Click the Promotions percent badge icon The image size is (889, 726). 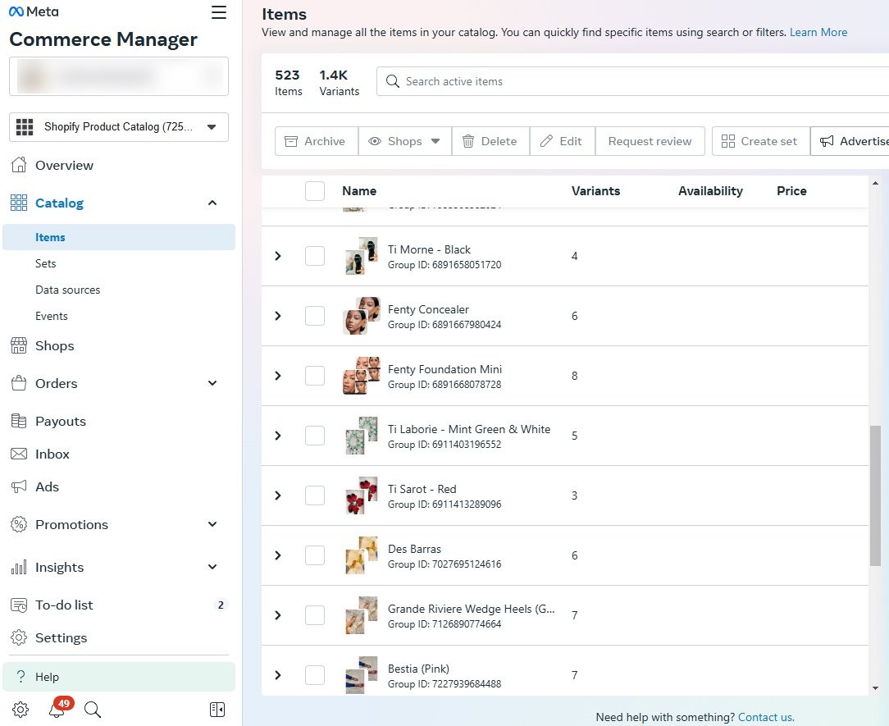(19, 525)
